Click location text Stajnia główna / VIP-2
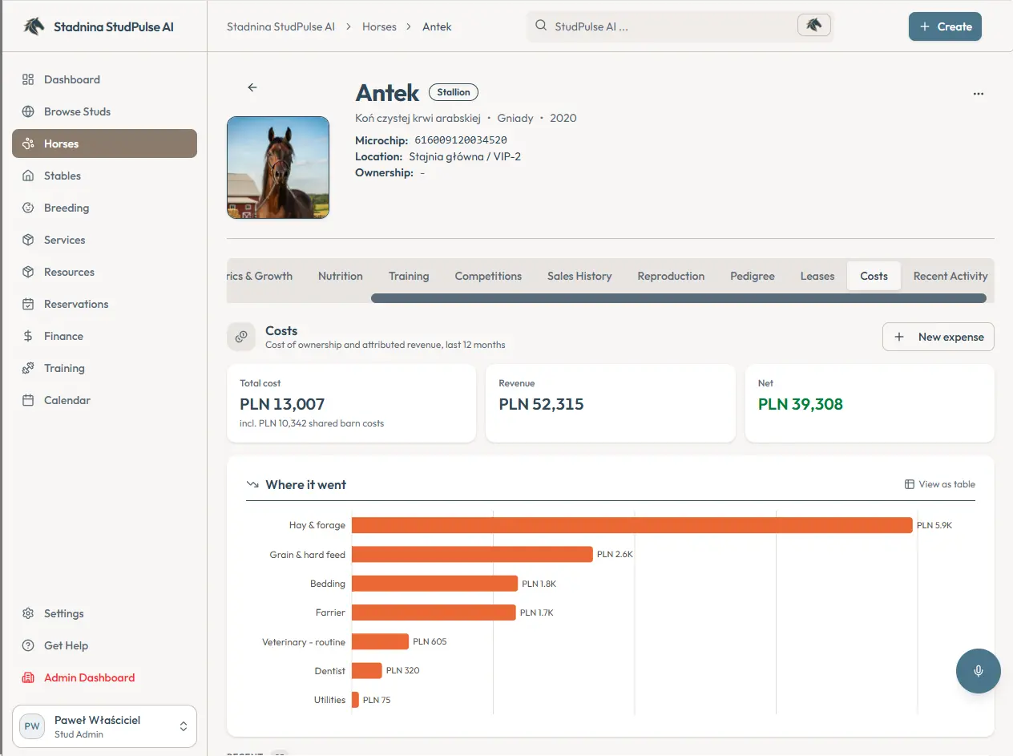This screenshot has height=756, width=1013. click(465, 156)
